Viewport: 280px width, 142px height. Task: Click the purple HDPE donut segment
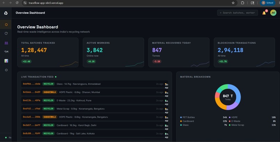tap(233, 107)
